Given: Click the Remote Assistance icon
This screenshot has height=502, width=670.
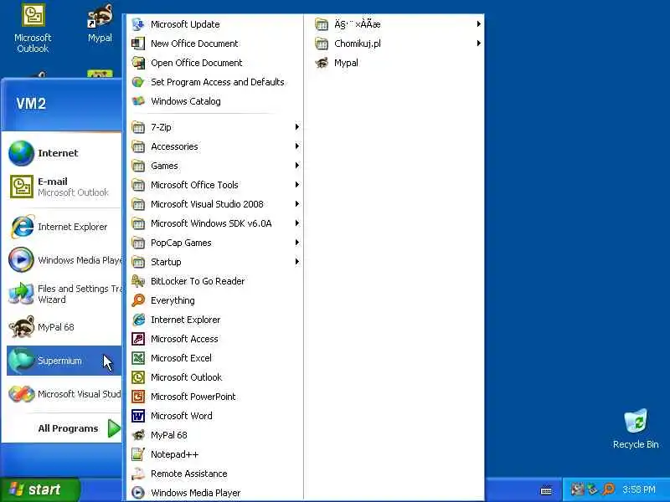Looking at the screenshot, I should [x=138, y=474].
